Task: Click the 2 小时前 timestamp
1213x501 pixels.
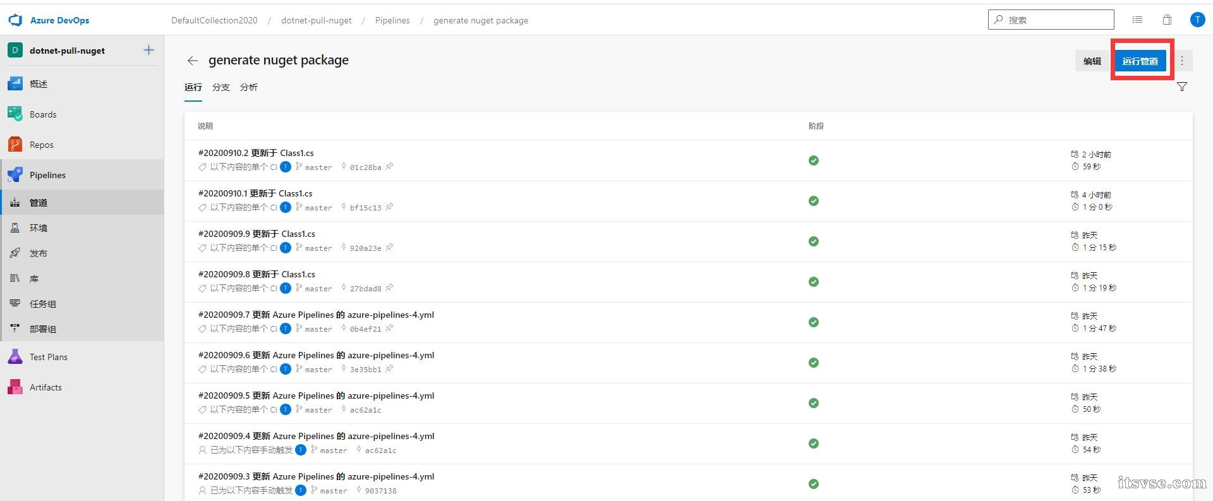Action: coord(1096,154)
